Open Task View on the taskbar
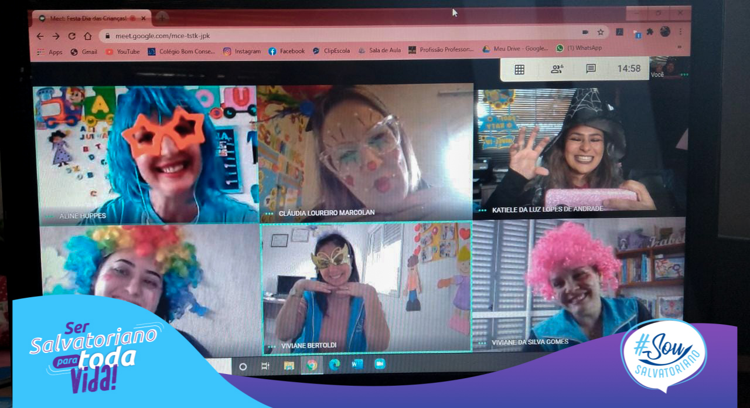The height and width of the screenshot is (408, 750). [265, 366]
